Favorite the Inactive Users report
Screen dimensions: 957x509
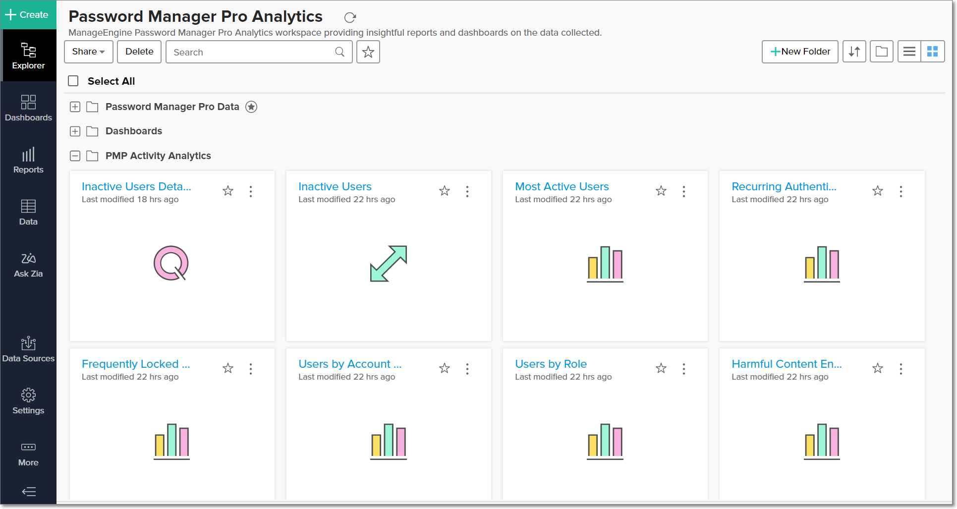coord(445,191)
